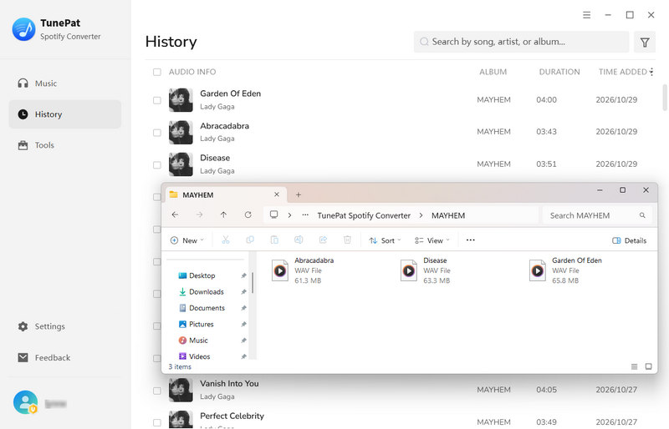Check the Perfect Celebrity row checkbox
Screen dimensions: 669x429
157,422
